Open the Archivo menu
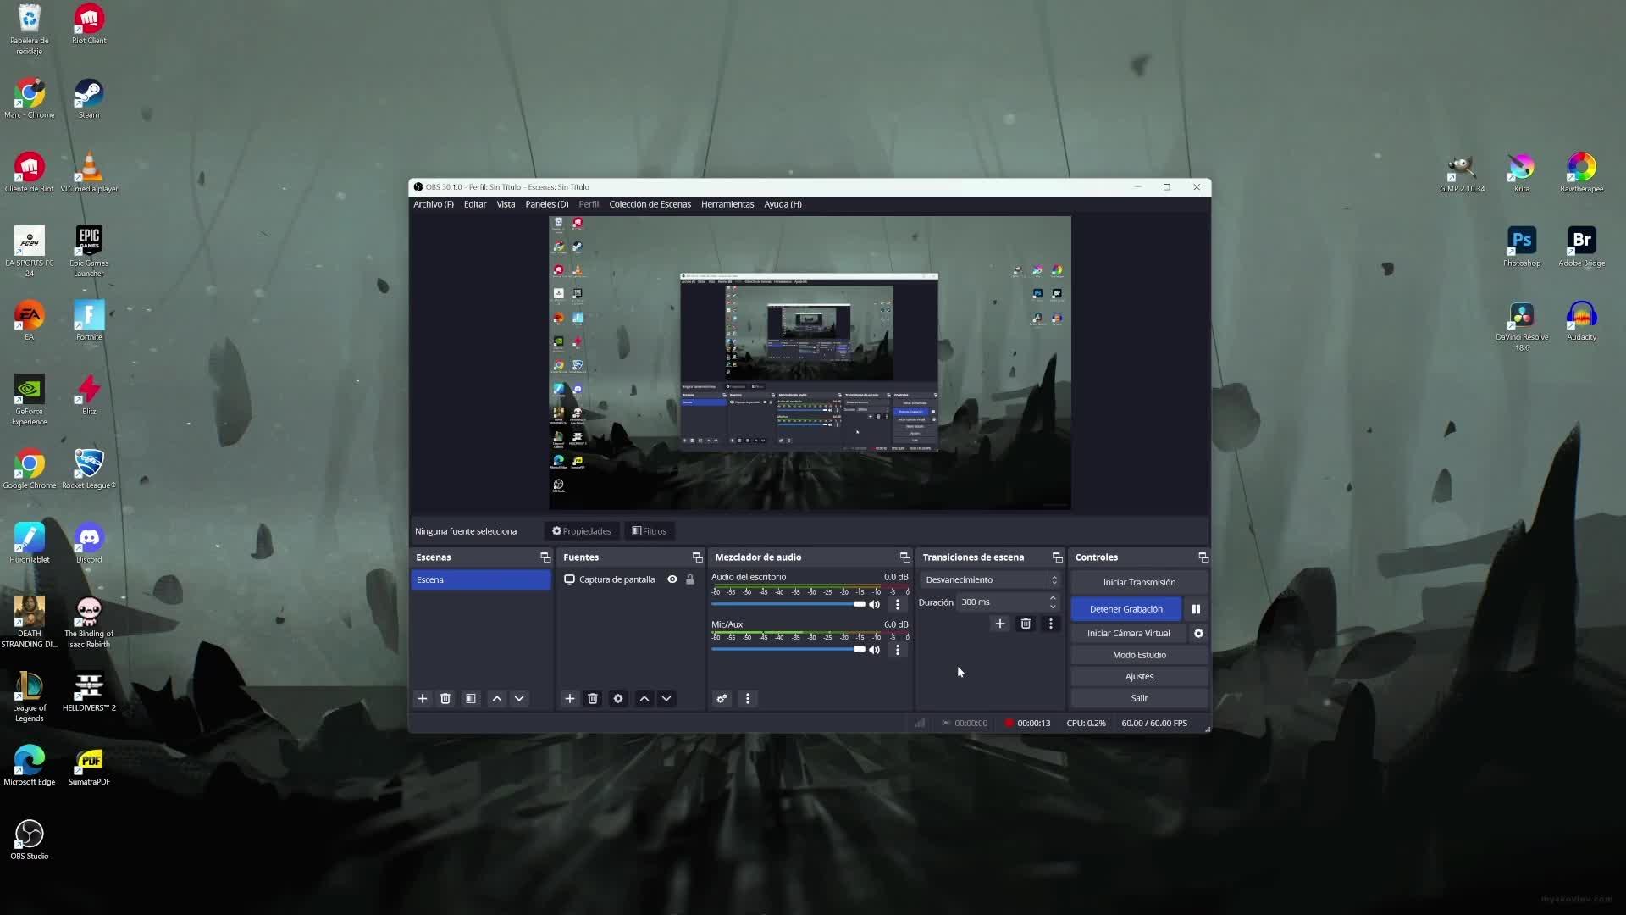Viewport: 1626px width, 915px height. (433, 204)
